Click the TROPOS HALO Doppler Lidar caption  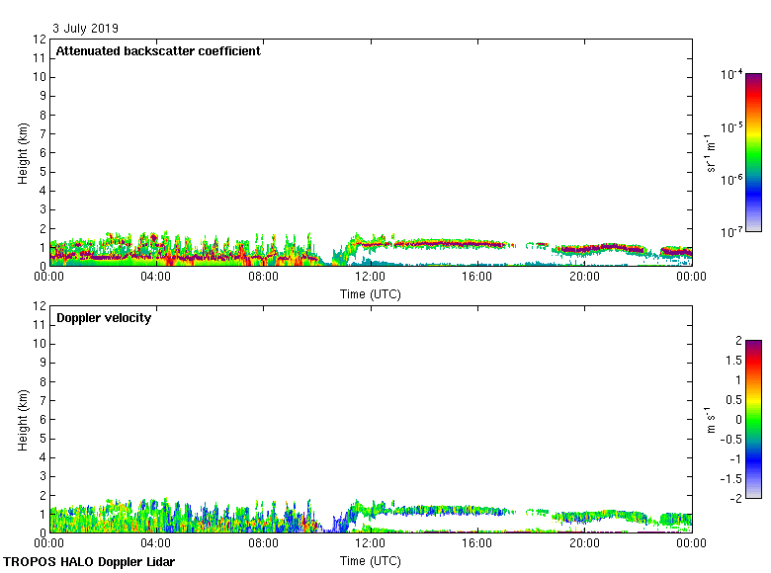pos(89,562)
